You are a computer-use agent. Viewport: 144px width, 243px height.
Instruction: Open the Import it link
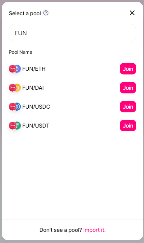pos(94,230)
